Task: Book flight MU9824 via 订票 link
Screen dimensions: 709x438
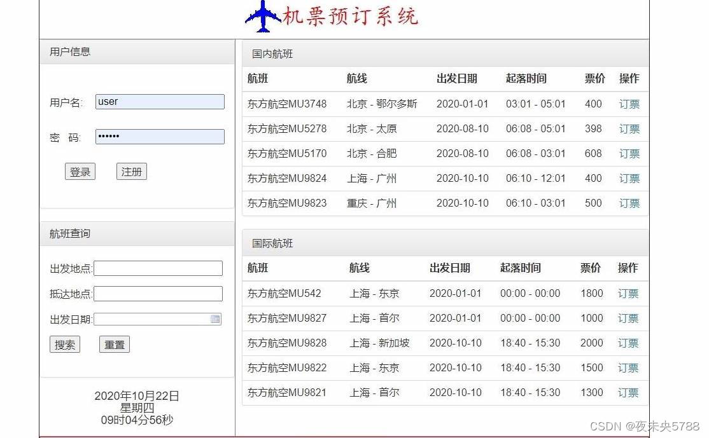Action: click(x=629, y=179)
